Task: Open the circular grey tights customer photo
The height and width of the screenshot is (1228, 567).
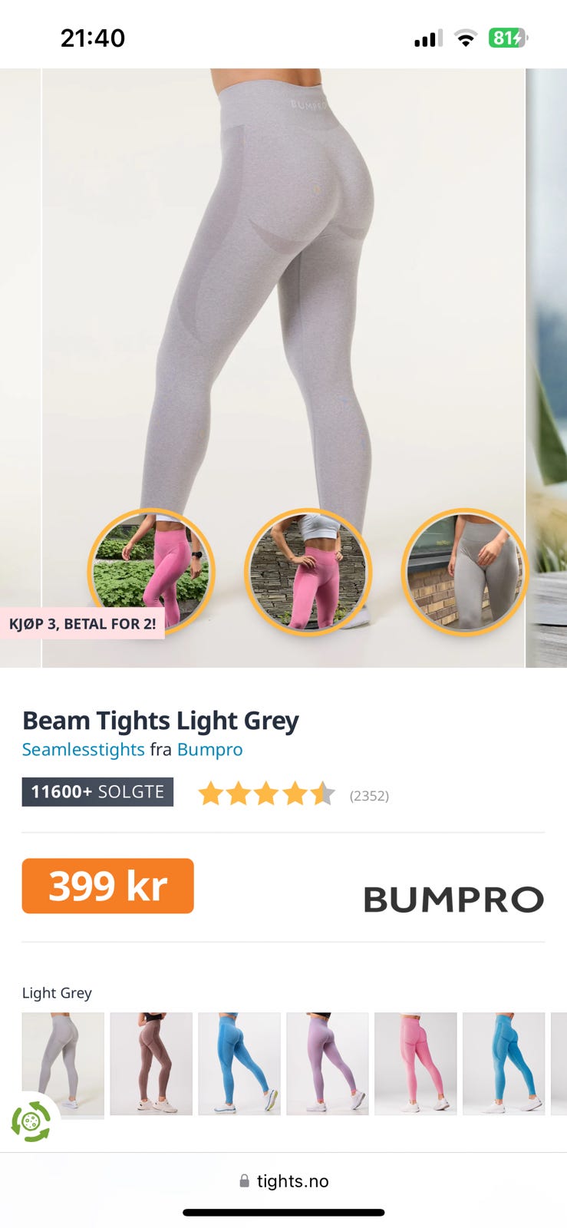Action: [465, 572]
